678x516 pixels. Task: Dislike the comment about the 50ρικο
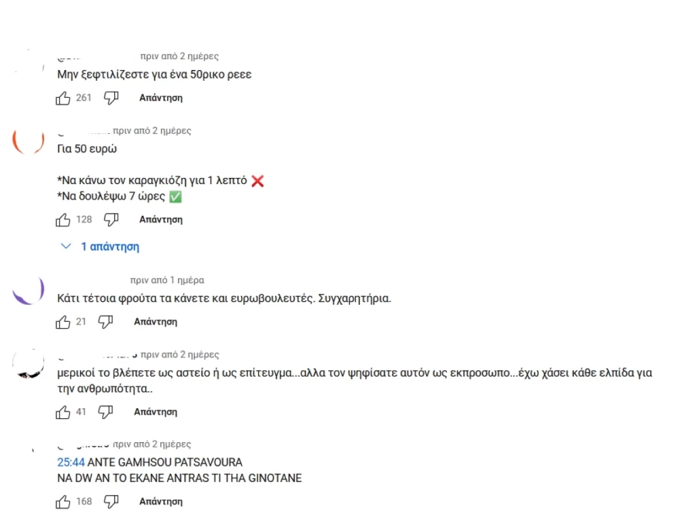pyautogui.click(x=111, y=98)
